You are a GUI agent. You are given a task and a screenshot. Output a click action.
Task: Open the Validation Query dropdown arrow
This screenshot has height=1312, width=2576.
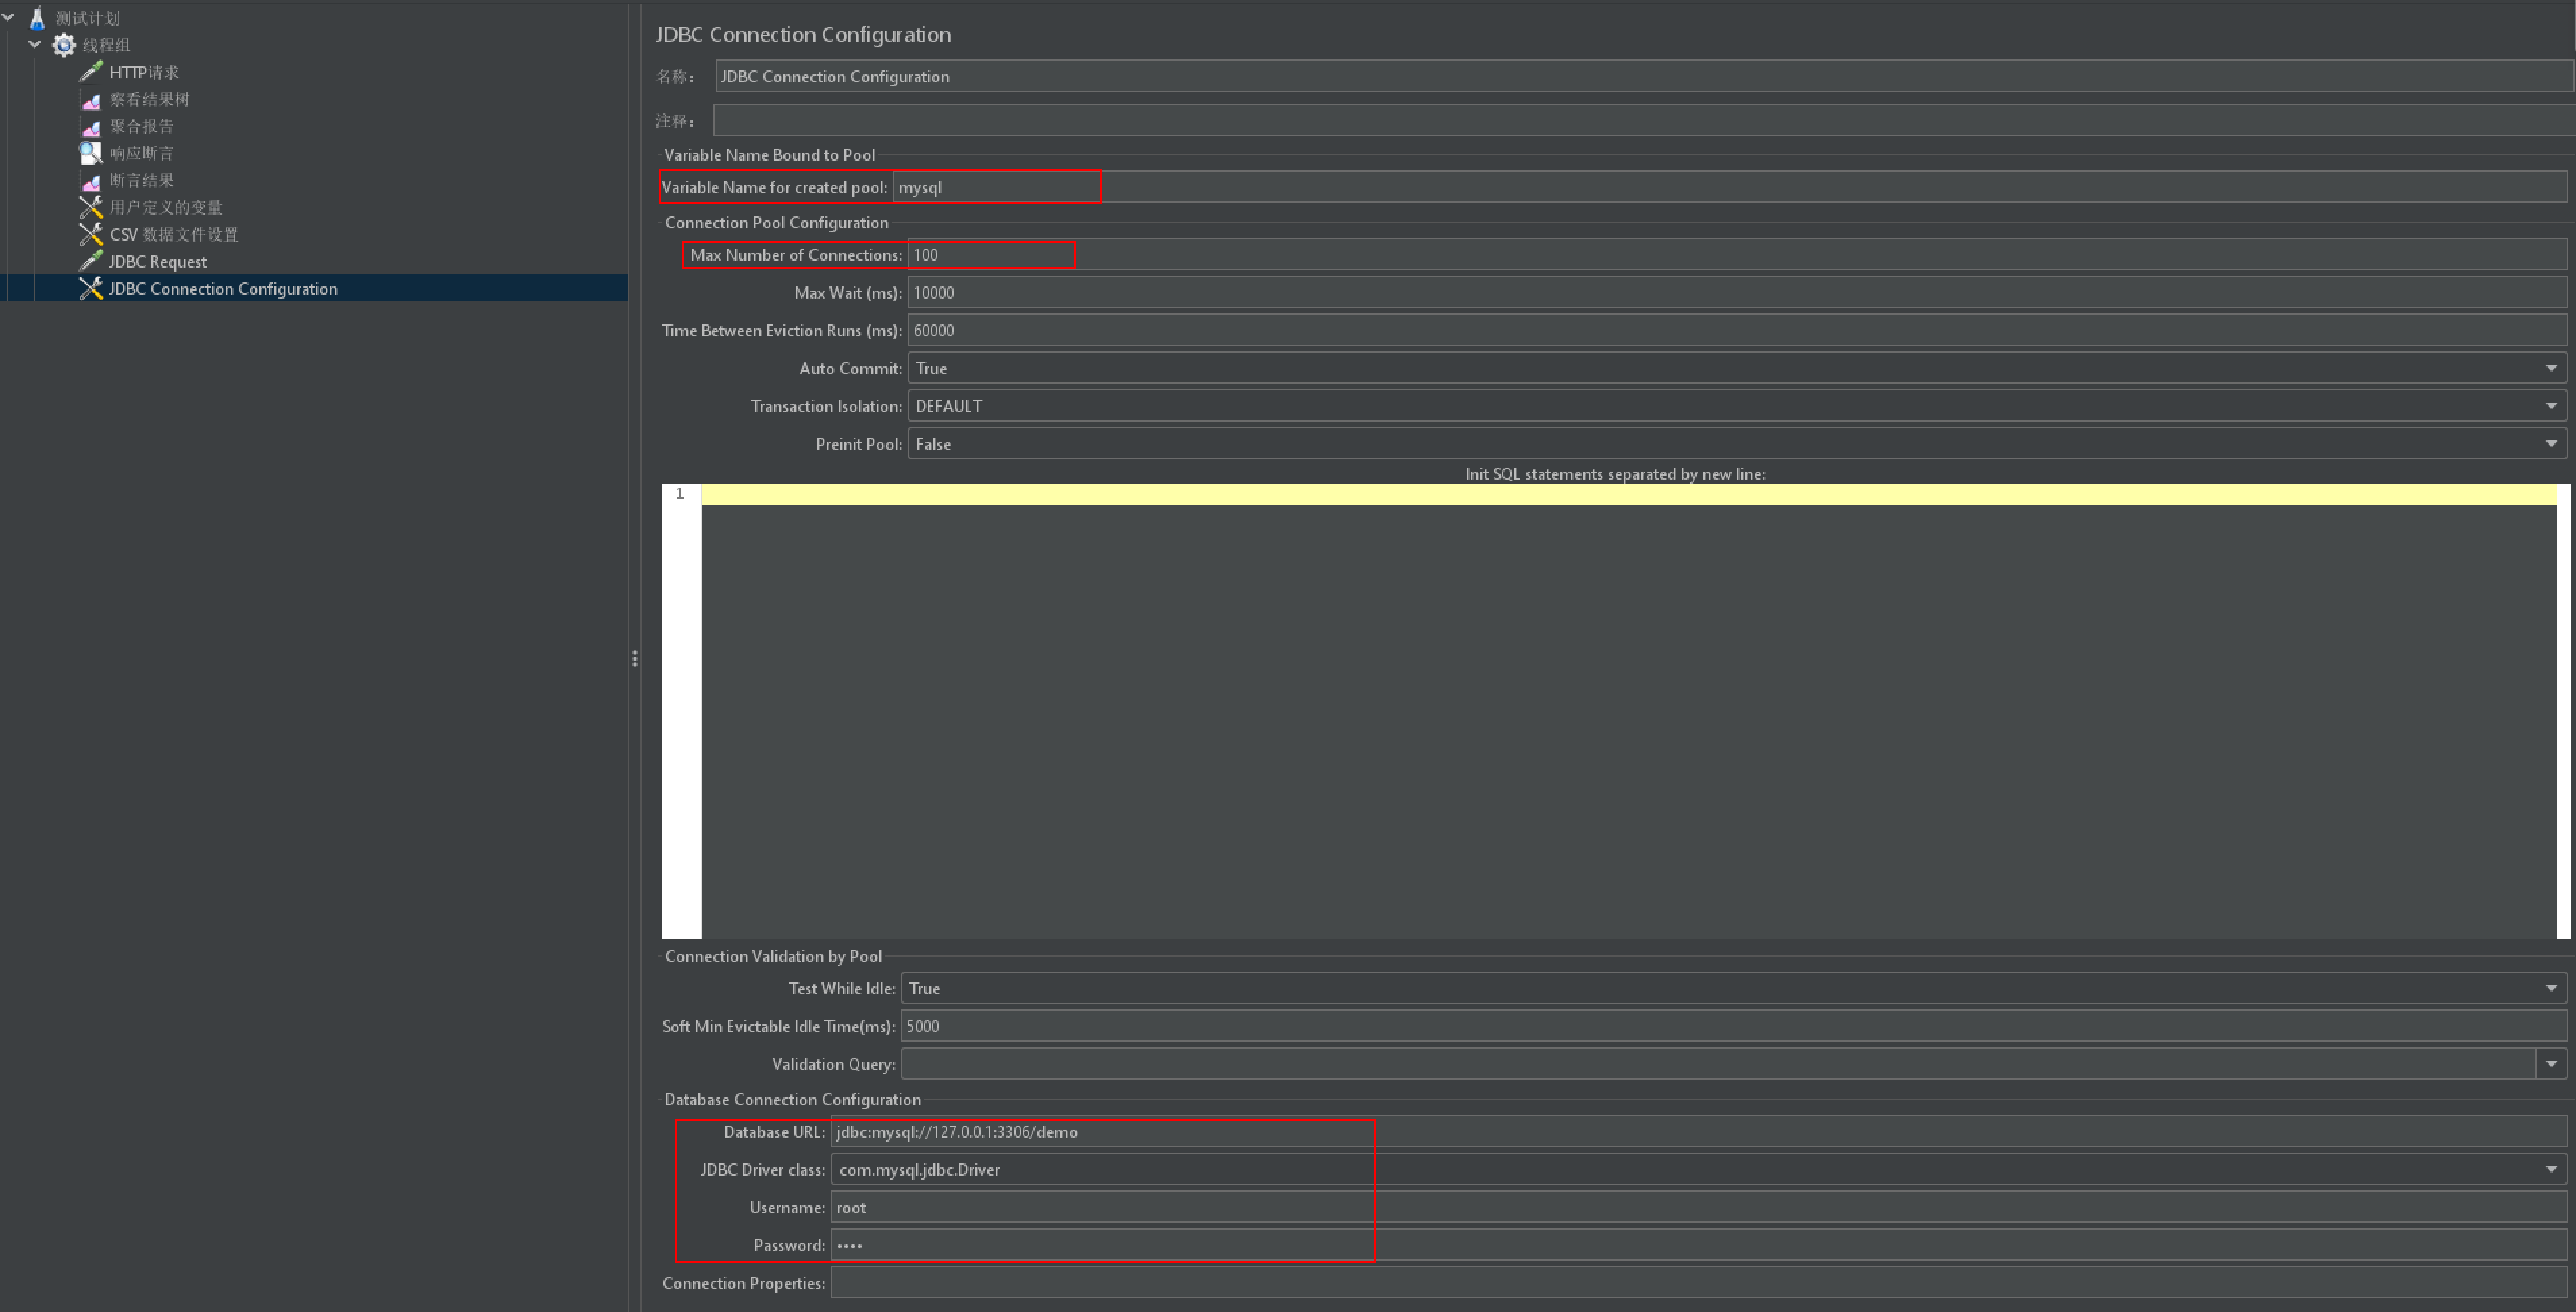2551,1064
